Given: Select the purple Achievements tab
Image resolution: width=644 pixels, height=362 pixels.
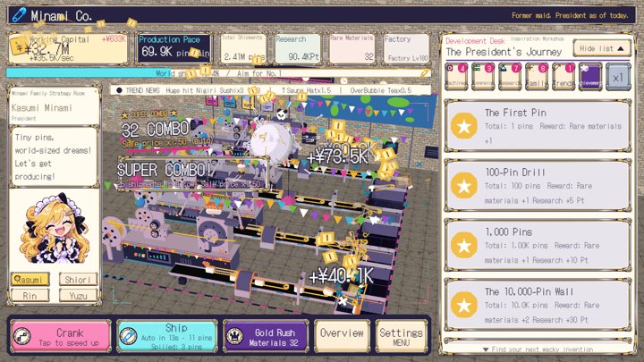Looking at the screenshot, I should [x=590, y=77].
